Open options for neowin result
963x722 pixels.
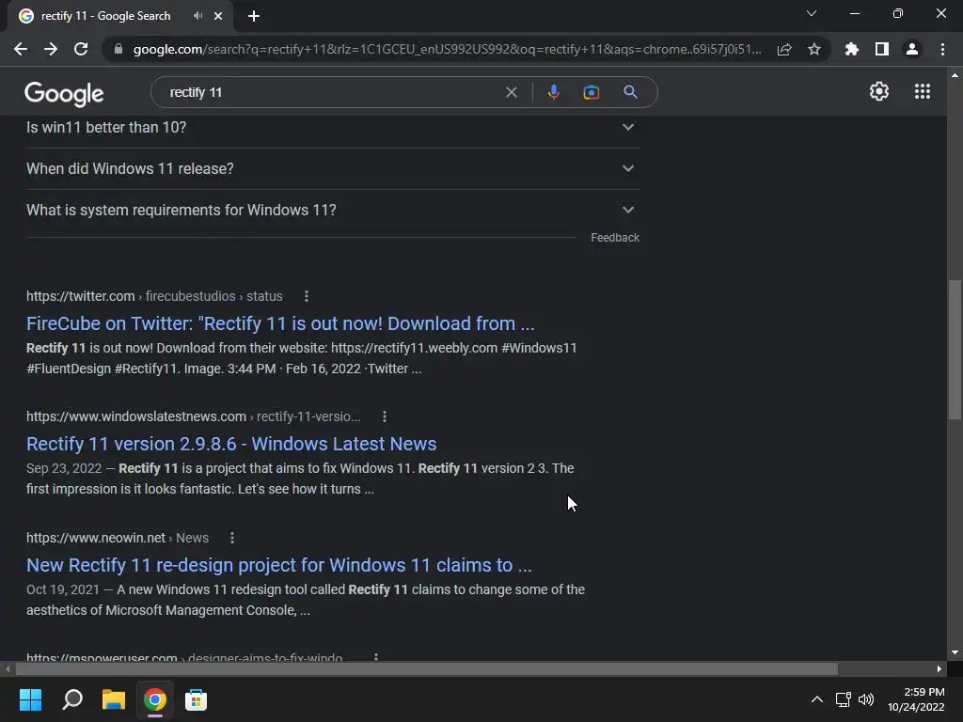(x=232, y=538)
